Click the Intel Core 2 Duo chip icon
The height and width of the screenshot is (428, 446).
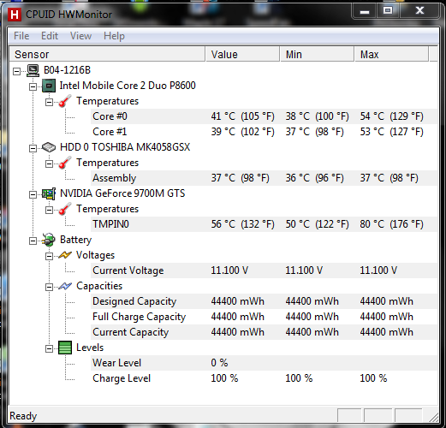coord(49,86)
